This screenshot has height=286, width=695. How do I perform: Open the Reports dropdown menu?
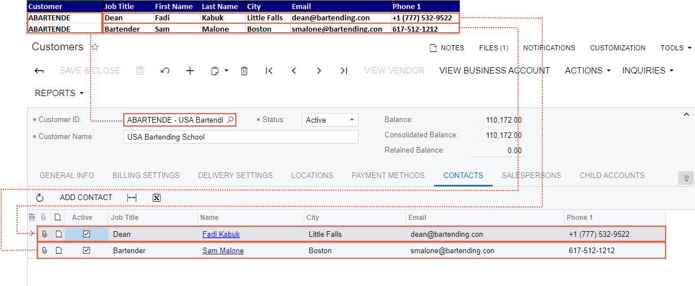[59, 93]
